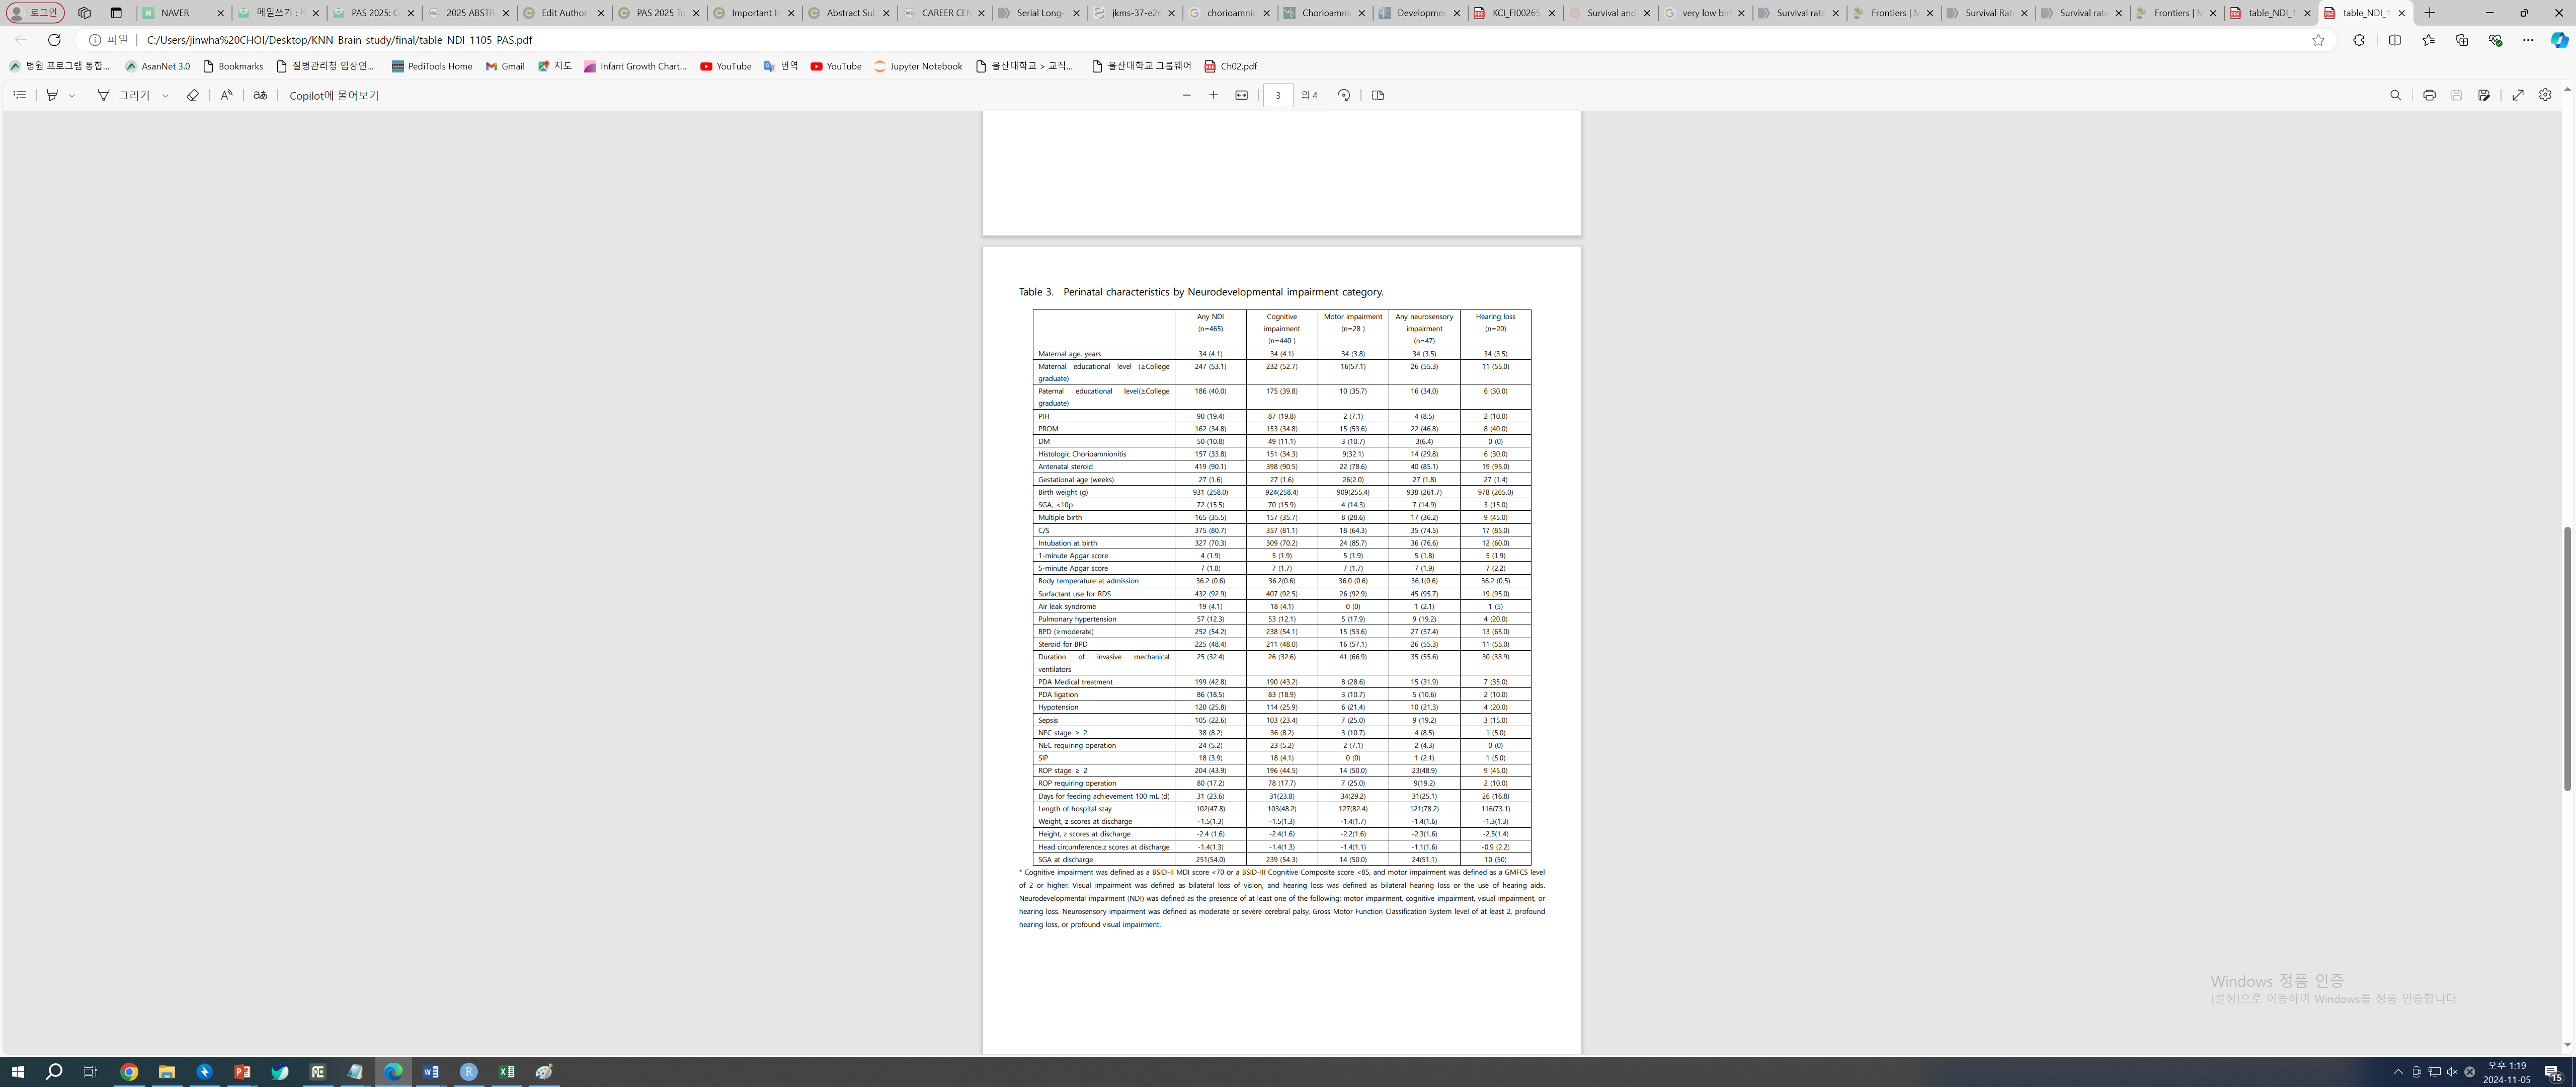Toggle the page view layout icon
Viewport: 2576px width, 1087px height.
[1378, 95]
